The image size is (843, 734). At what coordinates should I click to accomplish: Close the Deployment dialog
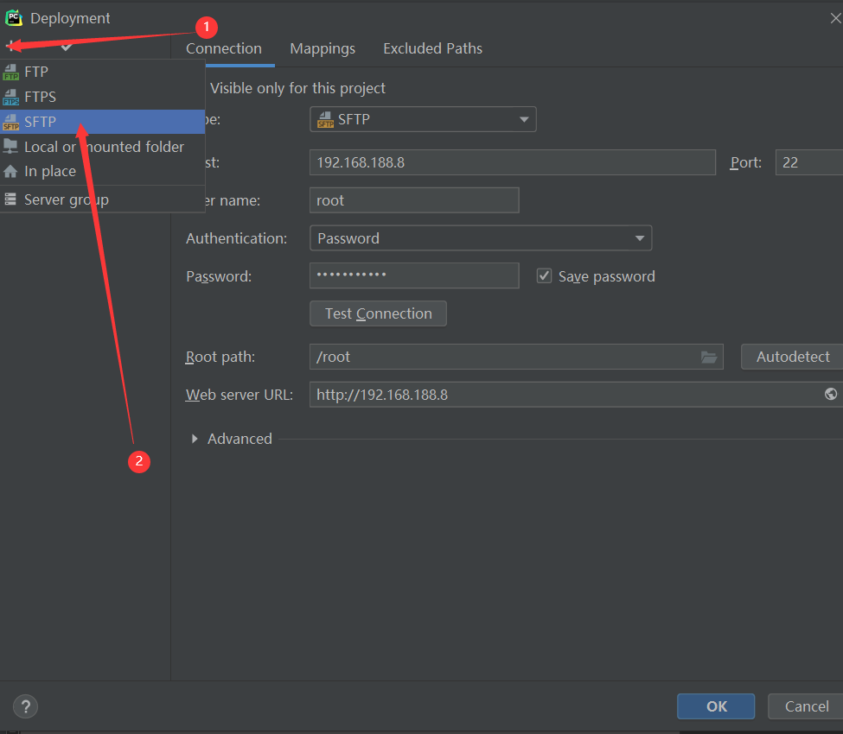coord(835,18)
